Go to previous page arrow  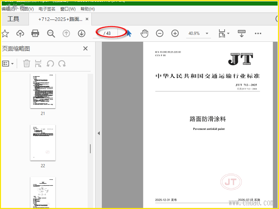[66, 33]
